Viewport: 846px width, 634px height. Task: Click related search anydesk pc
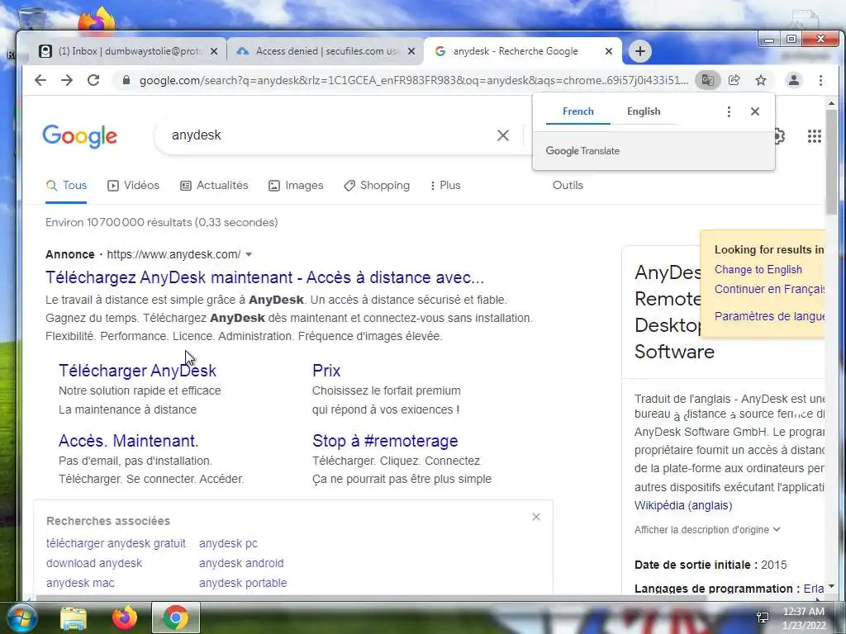point(228,543)
